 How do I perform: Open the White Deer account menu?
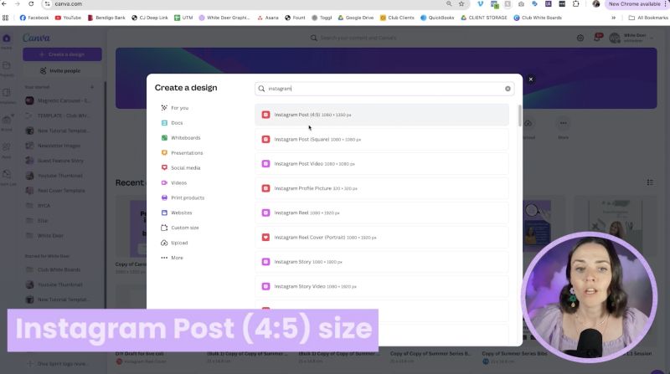pyautogui.click(x=631, y=38)
